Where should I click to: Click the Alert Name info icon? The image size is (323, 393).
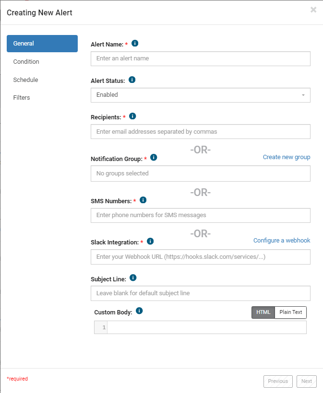[x=135, y=43]
